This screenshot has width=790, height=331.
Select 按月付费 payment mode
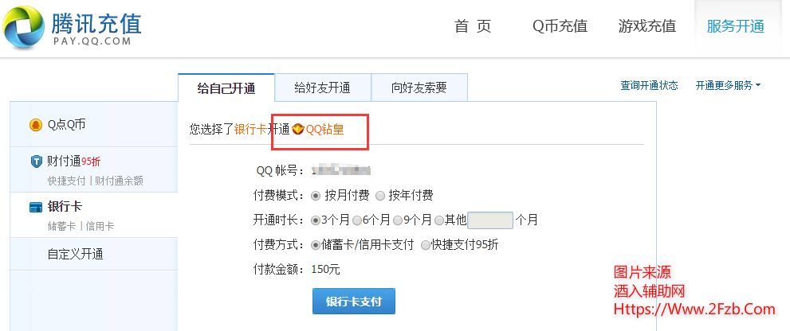click(x=316, y=196)
